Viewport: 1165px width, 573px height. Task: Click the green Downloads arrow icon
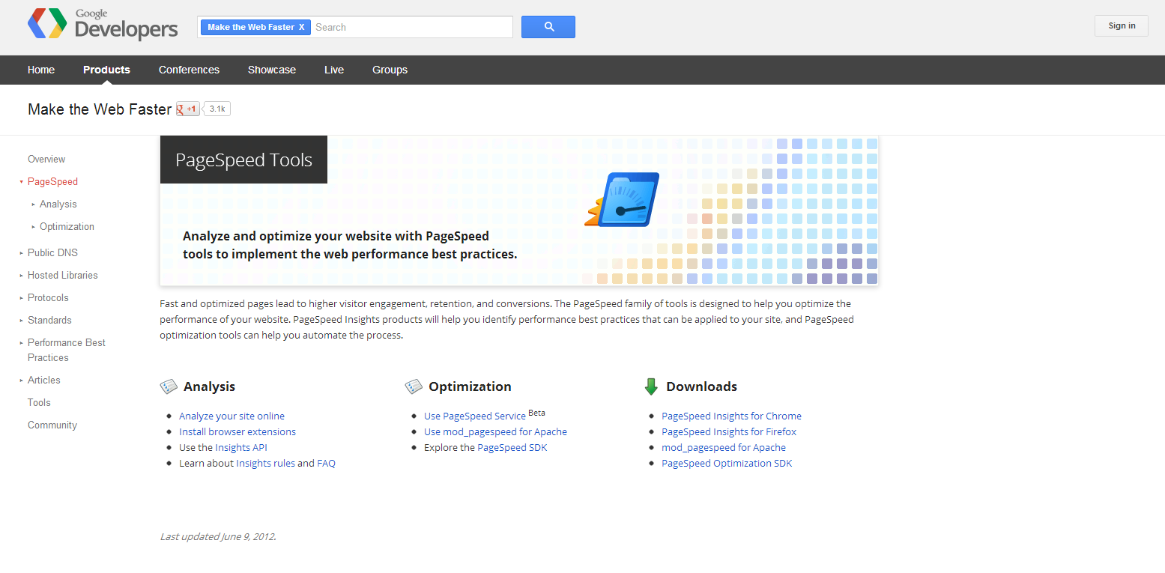coord(651,386)
